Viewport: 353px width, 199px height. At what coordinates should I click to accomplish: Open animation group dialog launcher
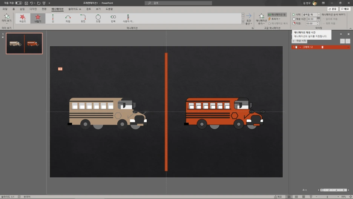(x=253, y=28)
